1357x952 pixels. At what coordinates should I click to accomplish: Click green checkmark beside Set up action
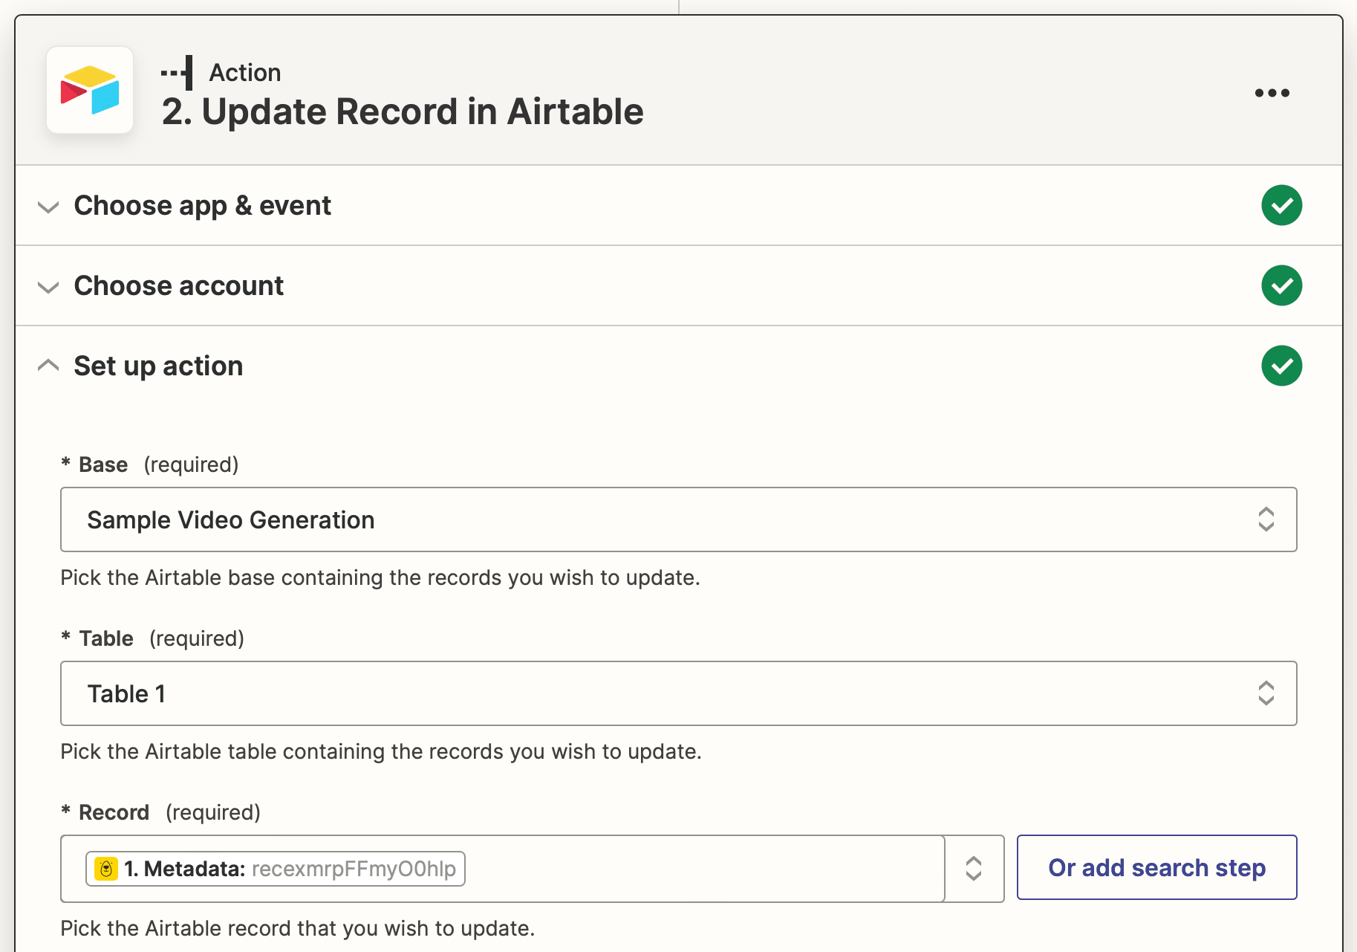pos(1281,366)
